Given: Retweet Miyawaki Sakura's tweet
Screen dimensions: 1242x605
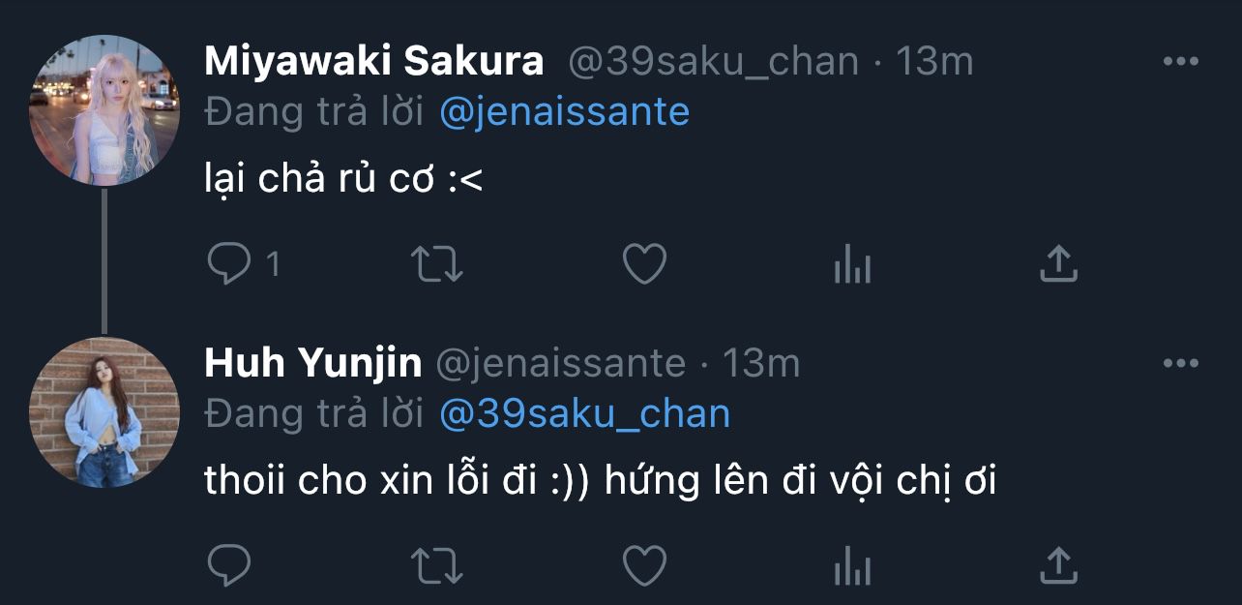Looking at the screenshot, I should (x=438, y=264).
